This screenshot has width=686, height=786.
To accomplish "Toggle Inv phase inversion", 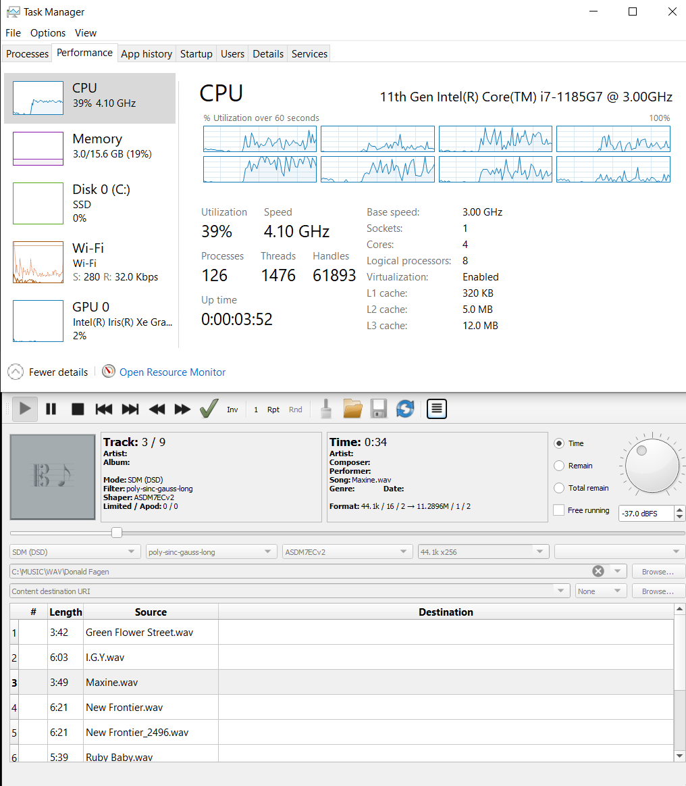I will tap(232, 410).
